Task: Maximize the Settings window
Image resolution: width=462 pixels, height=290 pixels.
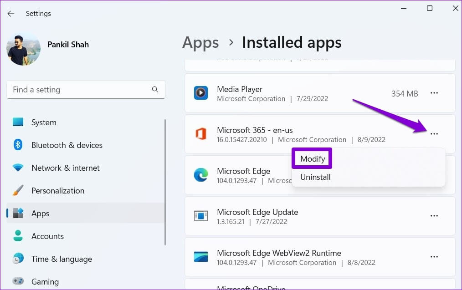Action: coord(430,8)
